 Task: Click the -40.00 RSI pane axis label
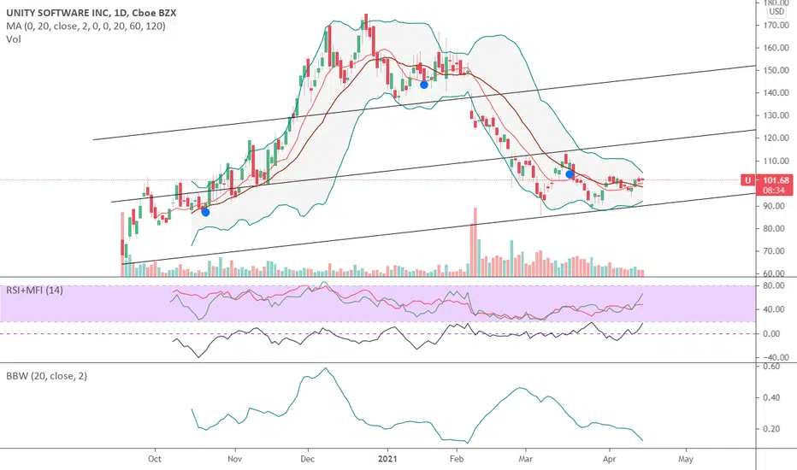pos(776,357)
